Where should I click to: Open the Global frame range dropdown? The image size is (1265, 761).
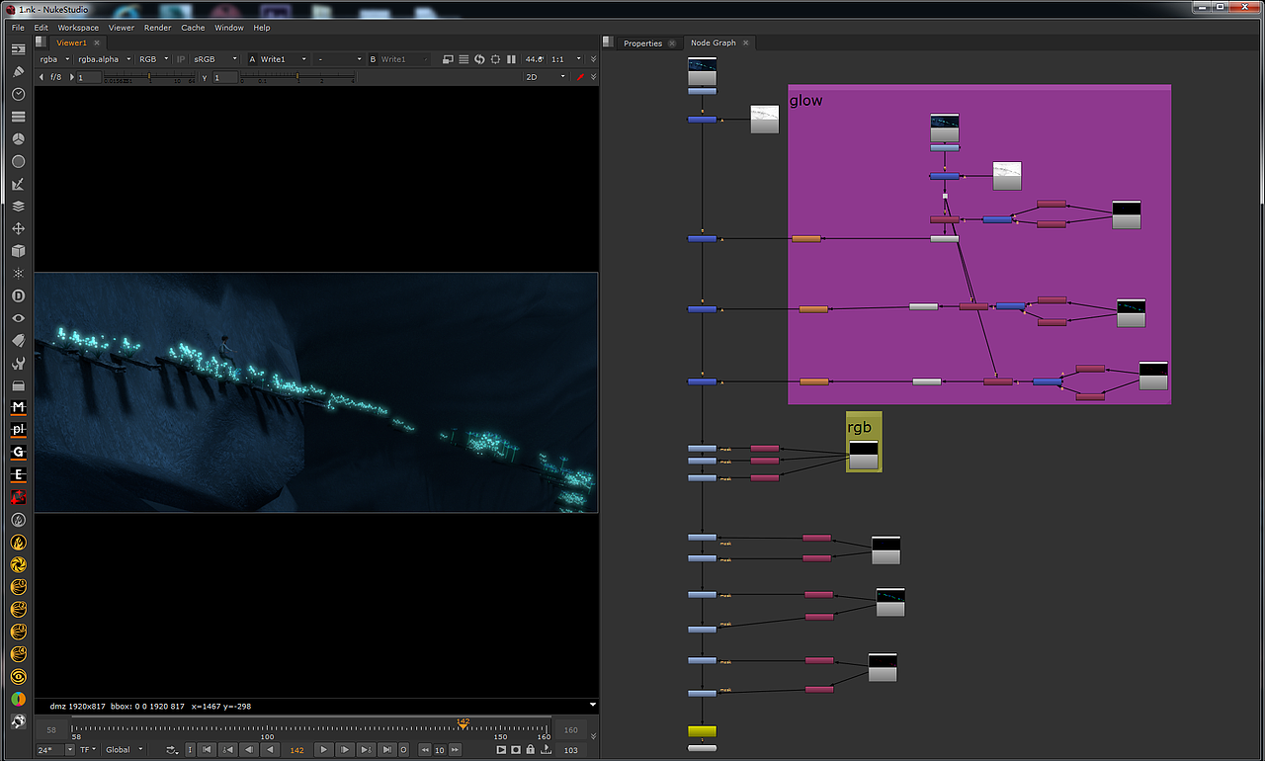tap(124, 750)
